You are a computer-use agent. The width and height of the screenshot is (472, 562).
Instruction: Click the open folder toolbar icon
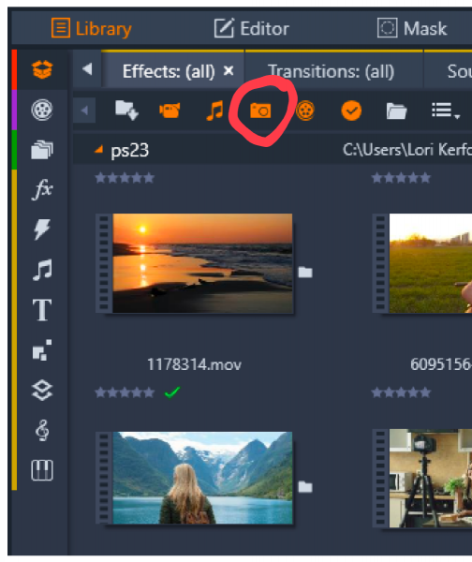[x=396, y=111]
